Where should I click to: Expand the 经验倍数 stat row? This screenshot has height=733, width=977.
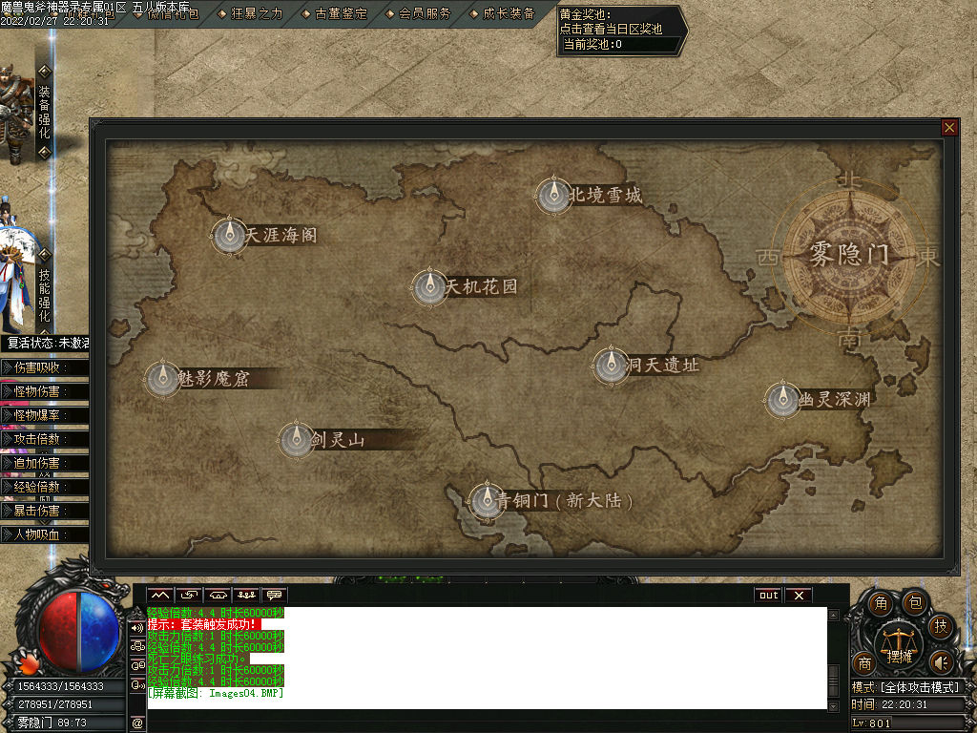coord(44,487)
